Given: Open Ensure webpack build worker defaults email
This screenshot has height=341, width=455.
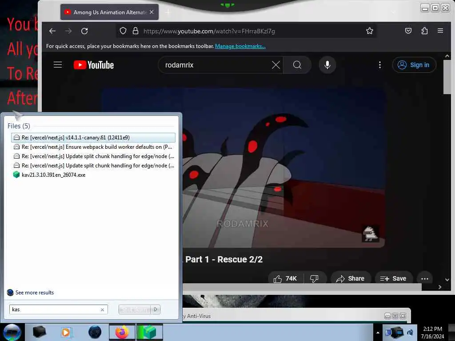Looking at the screenshot, I should [93, 147].
